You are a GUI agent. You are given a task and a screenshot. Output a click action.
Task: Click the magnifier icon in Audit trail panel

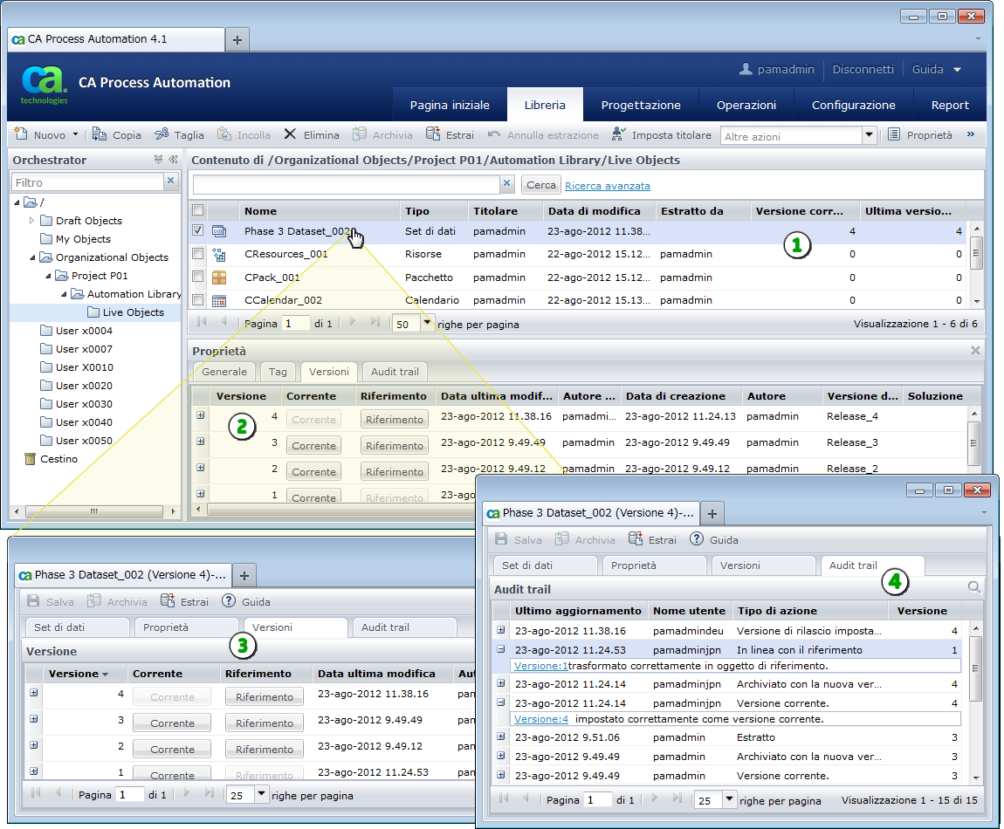point(973,588)
